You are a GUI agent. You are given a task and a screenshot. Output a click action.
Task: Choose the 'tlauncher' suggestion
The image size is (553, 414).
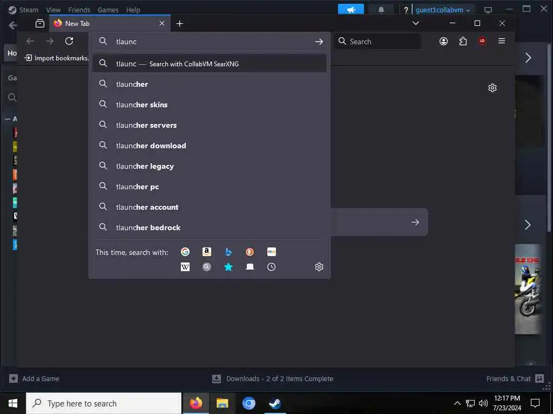coord(209,84)
